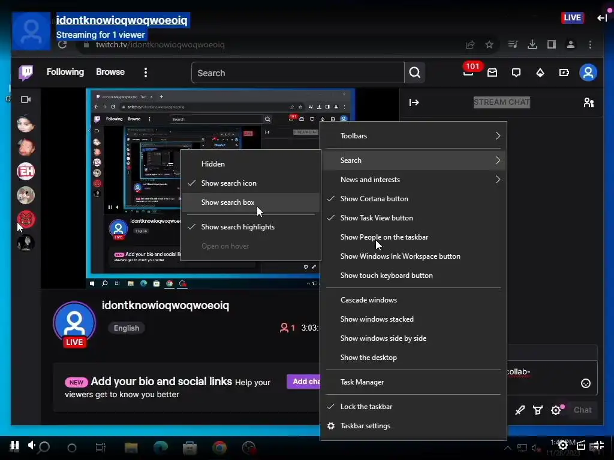Pause the stream in nested video player
Image resolution: width=614 pixels, height=460 pixels.
pos(110,207)
